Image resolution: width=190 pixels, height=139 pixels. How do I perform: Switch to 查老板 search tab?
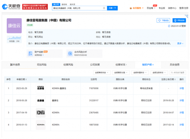[64, 4]
